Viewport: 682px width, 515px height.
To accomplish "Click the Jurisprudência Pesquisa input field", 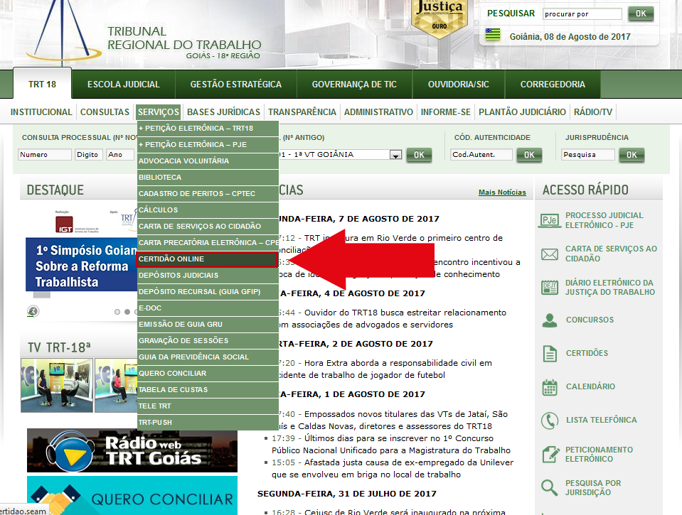I will tap(587, 155).
